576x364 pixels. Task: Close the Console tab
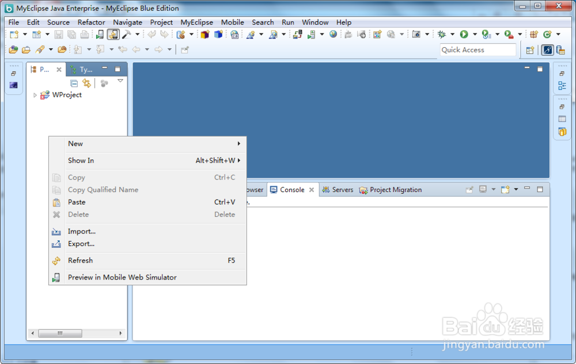(312, 190)
